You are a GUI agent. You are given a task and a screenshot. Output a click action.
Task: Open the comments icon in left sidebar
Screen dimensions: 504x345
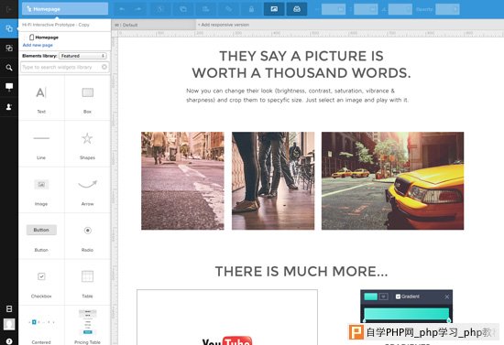(x=9, y=87)
